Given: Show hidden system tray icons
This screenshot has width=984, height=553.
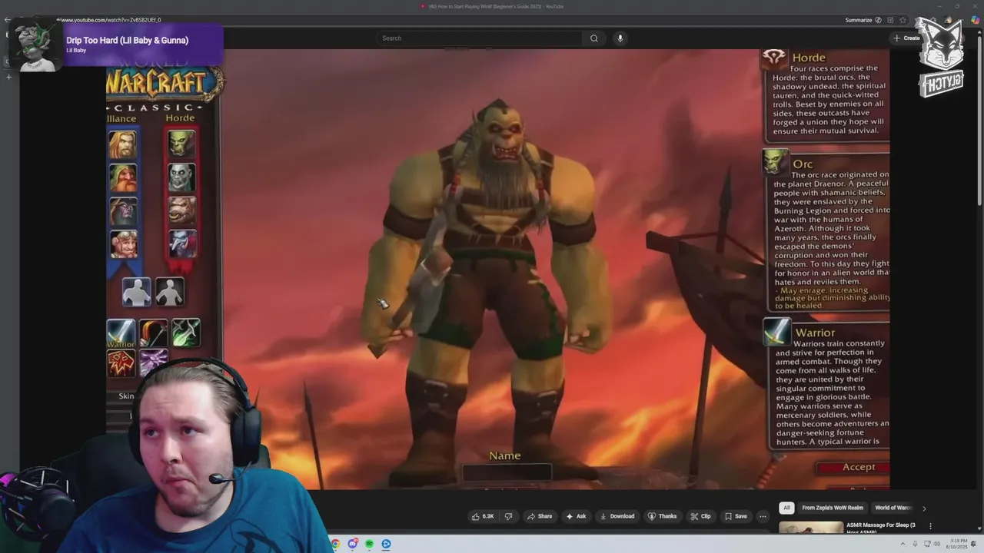Looking at the screenshot, I should [x=903, y=544].
